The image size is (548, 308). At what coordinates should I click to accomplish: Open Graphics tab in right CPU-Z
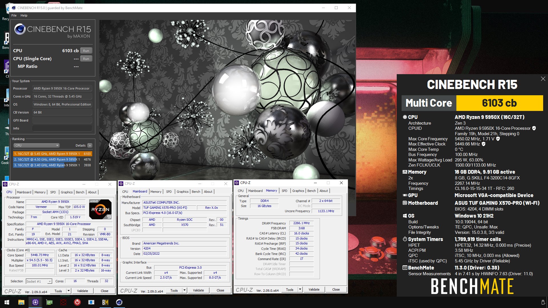click(298, 191)
